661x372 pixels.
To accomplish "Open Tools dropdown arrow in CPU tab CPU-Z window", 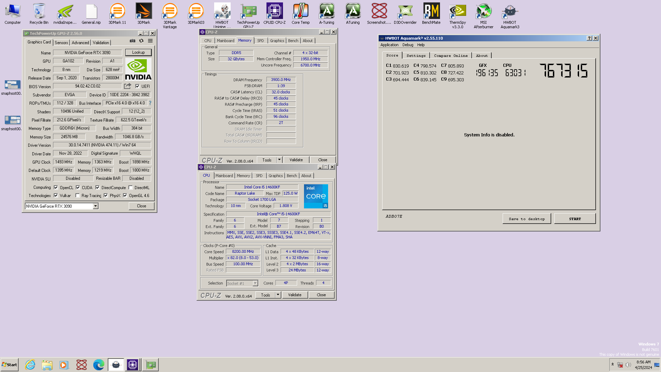I will click(x=278, y=295).
